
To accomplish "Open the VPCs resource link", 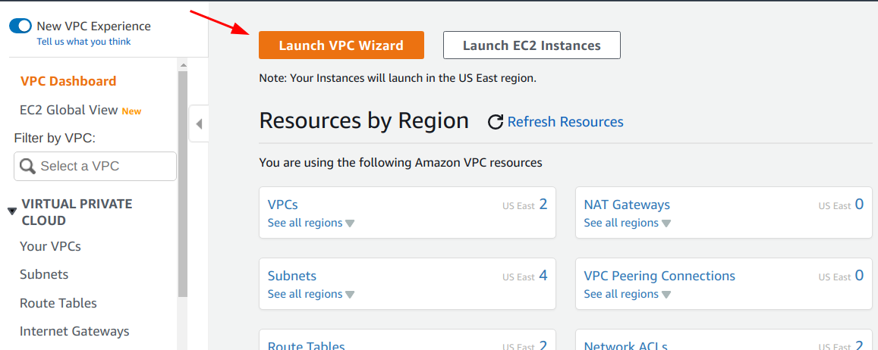I will (283, 205).
